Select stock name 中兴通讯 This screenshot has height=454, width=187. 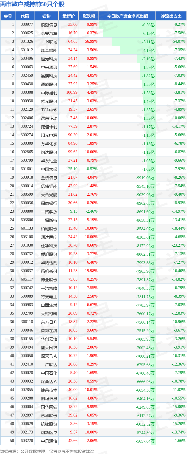click(49, 67)
